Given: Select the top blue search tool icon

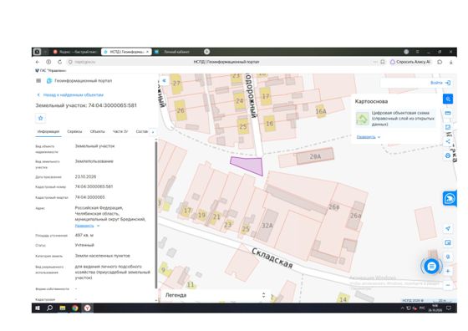Looking at the screenshot, I should [448, 99].
